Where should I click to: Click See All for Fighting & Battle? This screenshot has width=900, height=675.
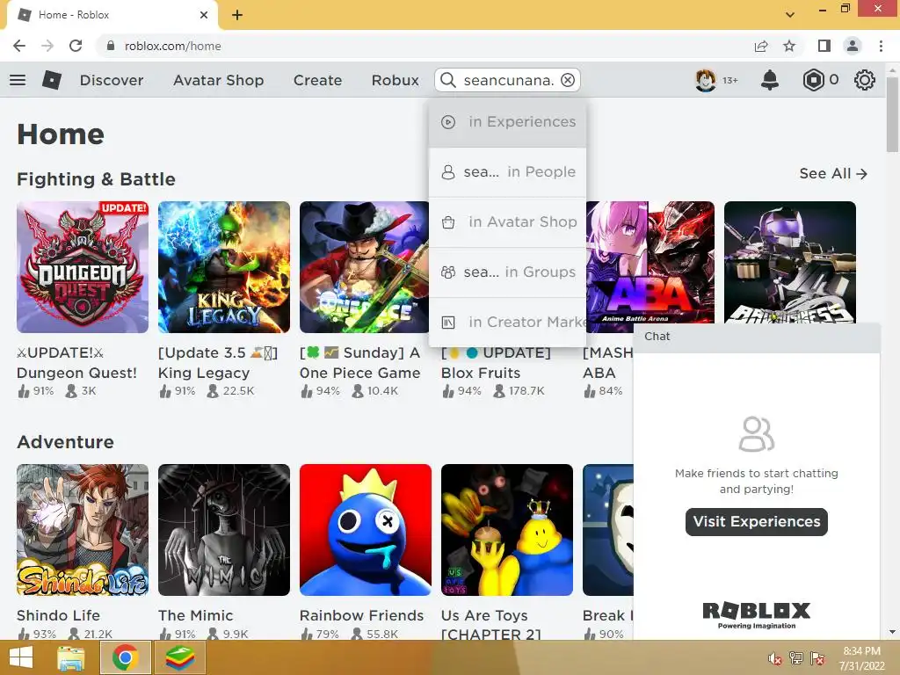point(833,173)
